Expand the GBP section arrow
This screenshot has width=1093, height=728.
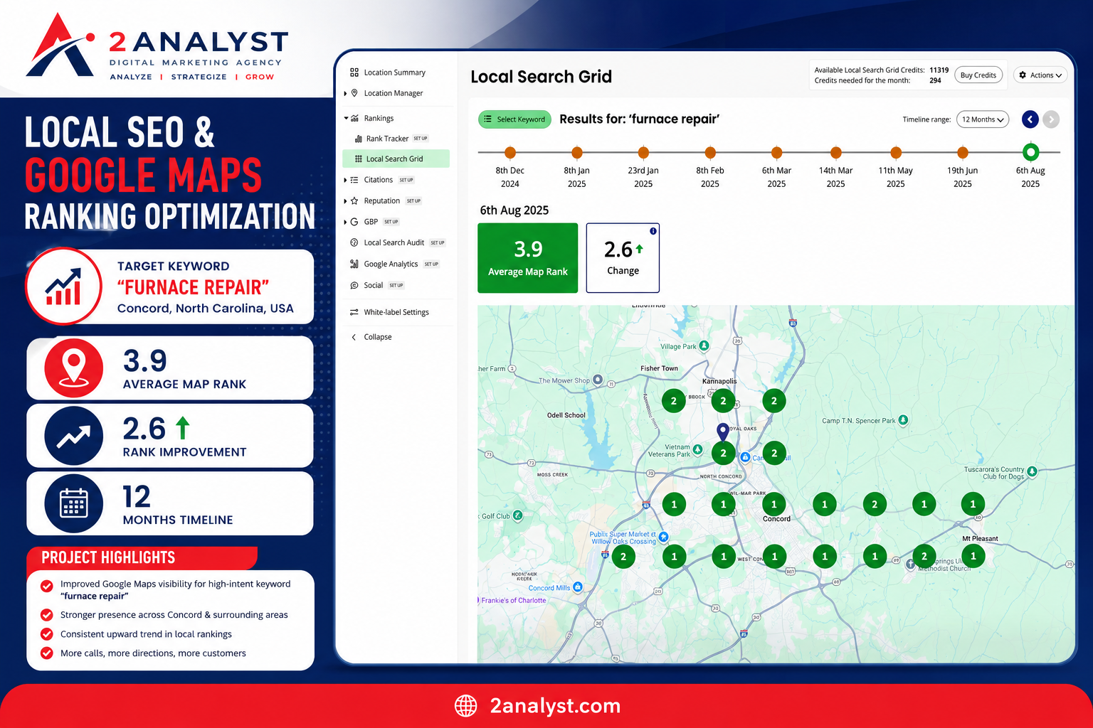(x=345, y=222)
